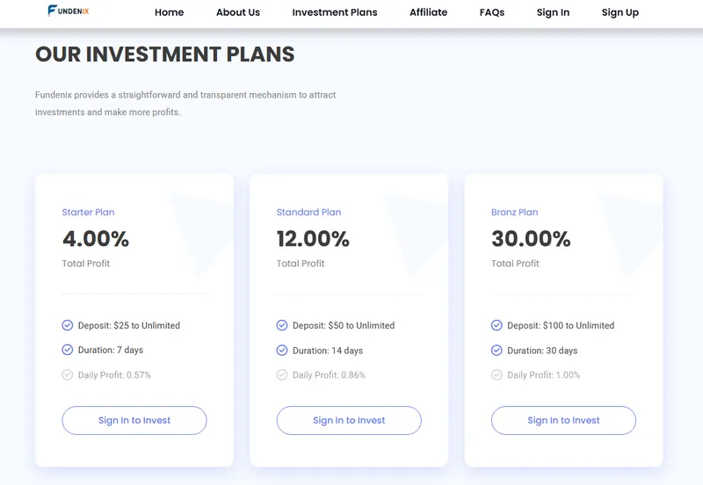This screenshot has width=703, height=485.
Task: Click Sign In to Invest under Bronz Plan
Action: point(563,421)
